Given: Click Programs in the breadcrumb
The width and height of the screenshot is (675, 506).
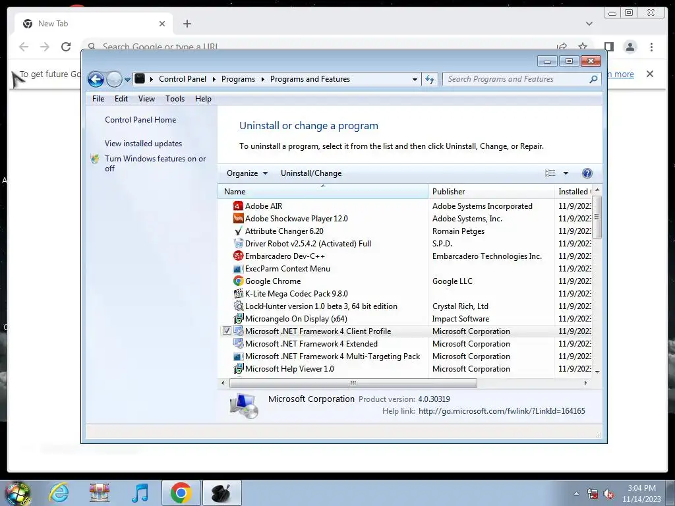Looking at the screenshot, I should click(x=238, y=79).
